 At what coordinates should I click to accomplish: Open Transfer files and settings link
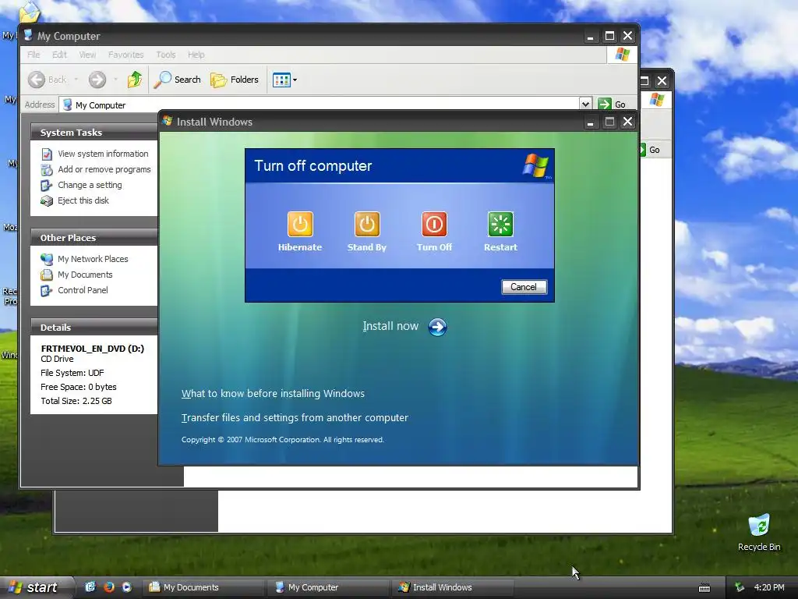click(295, 418)
